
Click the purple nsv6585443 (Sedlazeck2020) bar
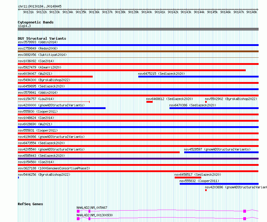click(138, 159)
